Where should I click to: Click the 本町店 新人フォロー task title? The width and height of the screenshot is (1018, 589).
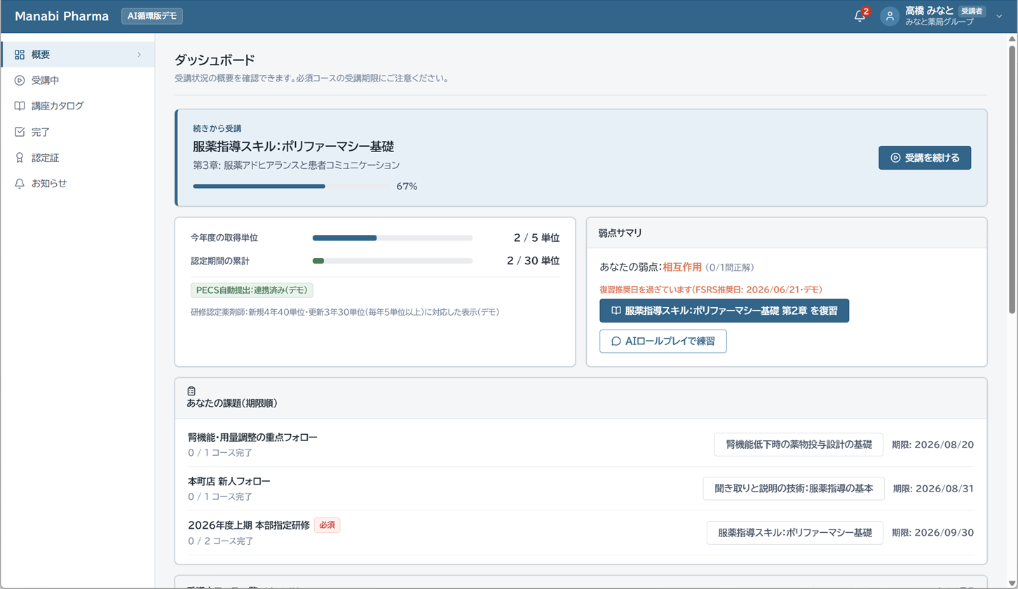(x=229, y=481)
